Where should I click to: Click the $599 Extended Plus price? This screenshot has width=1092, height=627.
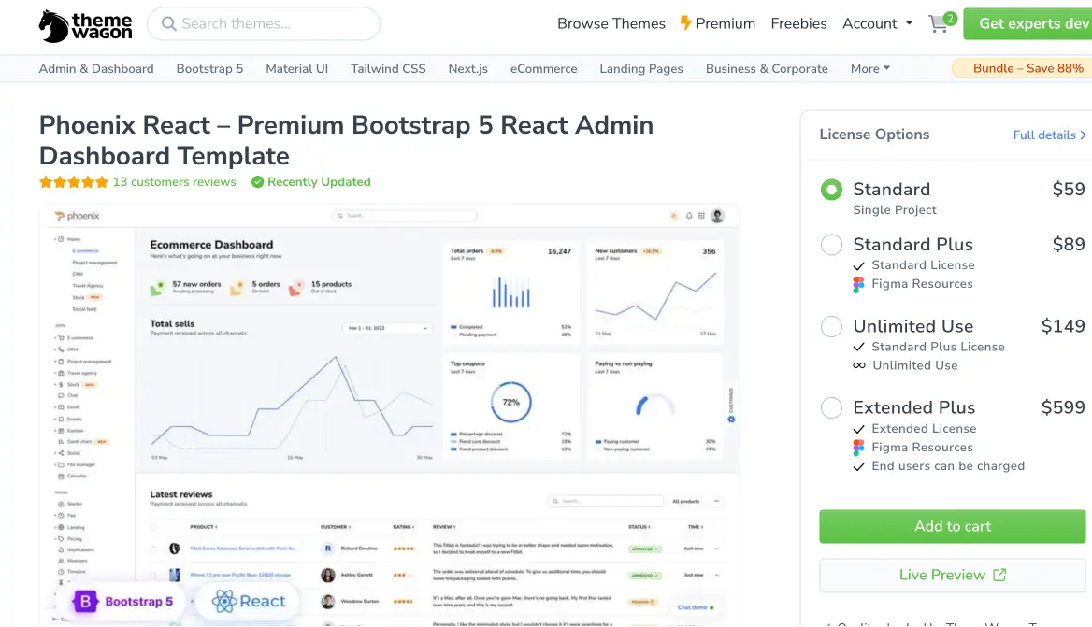1063,407
